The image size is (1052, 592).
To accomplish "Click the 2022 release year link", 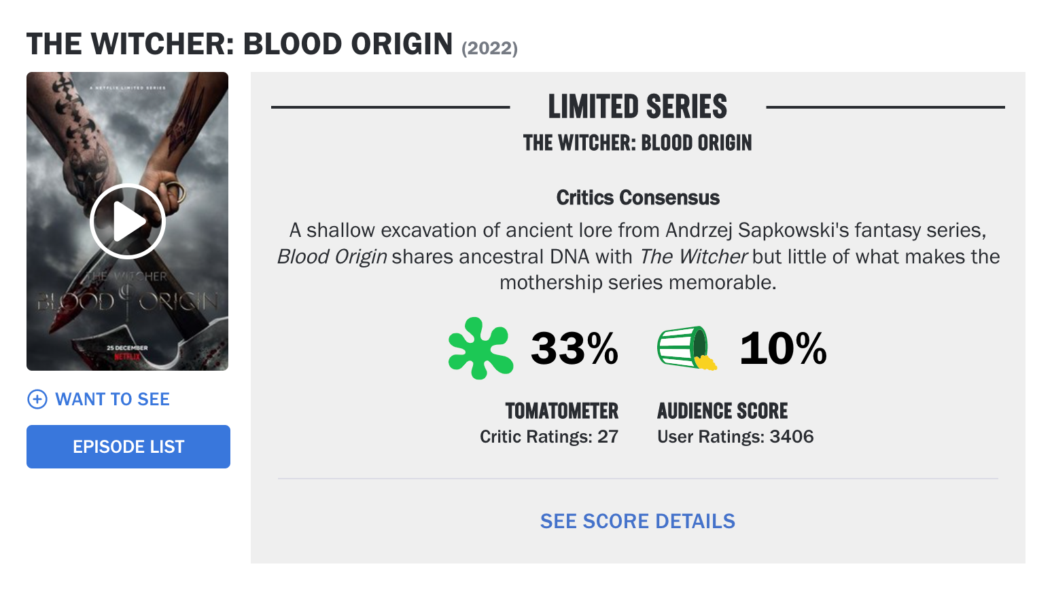I will click(x=489, y=48).
